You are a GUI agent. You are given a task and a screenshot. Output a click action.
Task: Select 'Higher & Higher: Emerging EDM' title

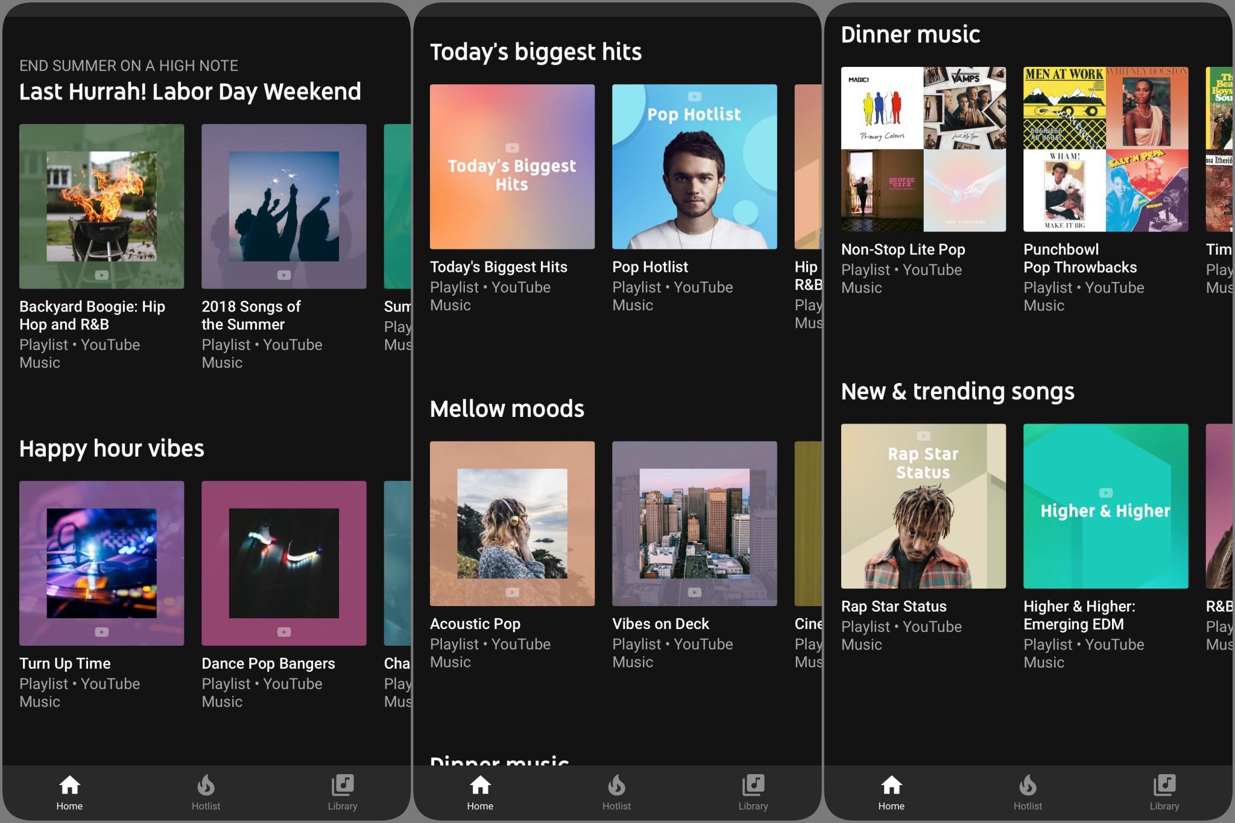tap(1079, 615)
